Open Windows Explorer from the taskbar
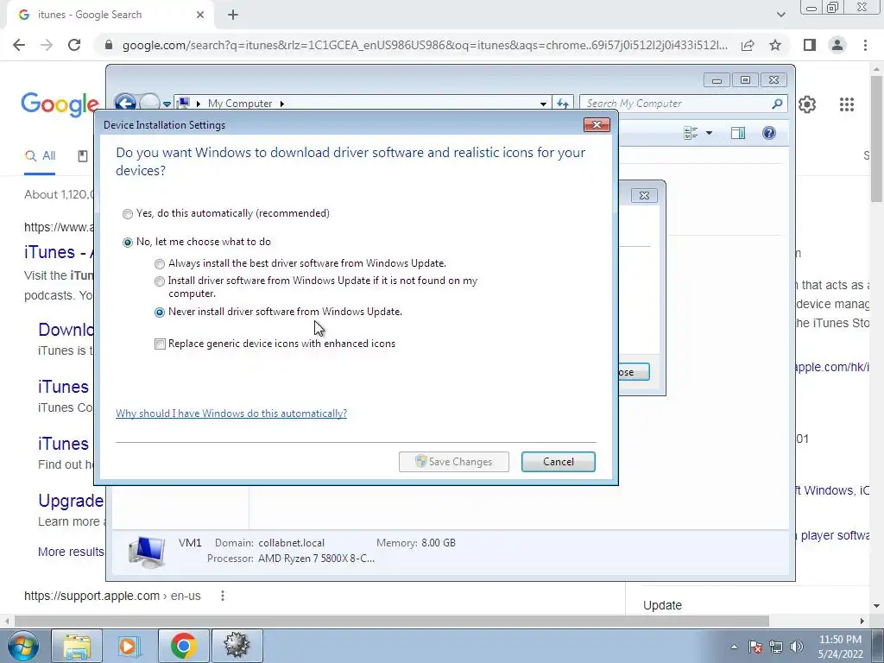Viewport: 884px width, 663px height. [x=77, y=646]
